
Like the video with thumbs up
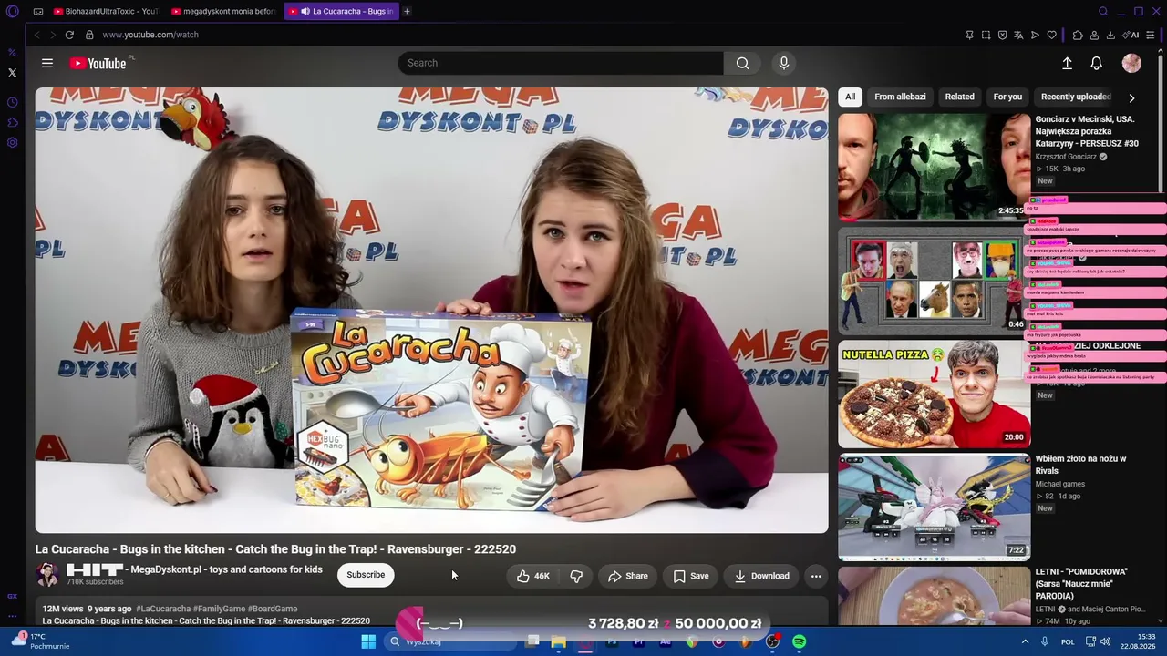(x=533, y=576)
